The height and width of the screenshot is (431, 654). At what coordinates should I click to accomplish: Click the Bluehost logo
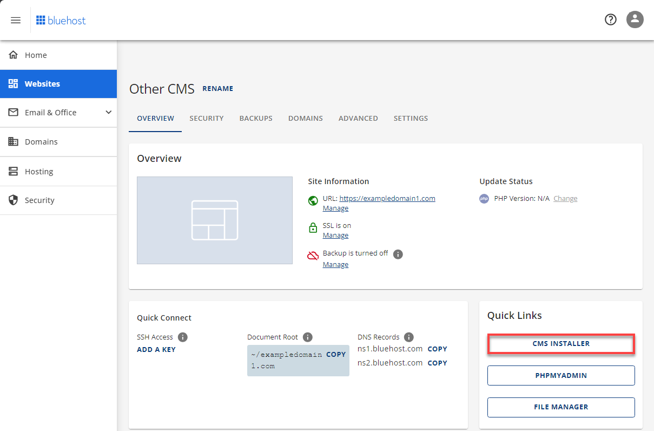point(61,21)
